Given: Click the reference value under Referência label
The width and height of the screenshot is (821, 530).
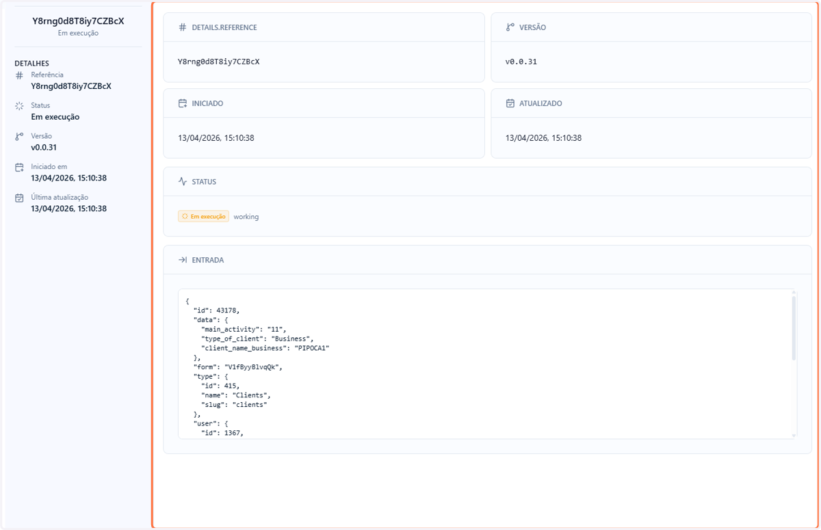Looking at the screenshot, I should (71, 86).
